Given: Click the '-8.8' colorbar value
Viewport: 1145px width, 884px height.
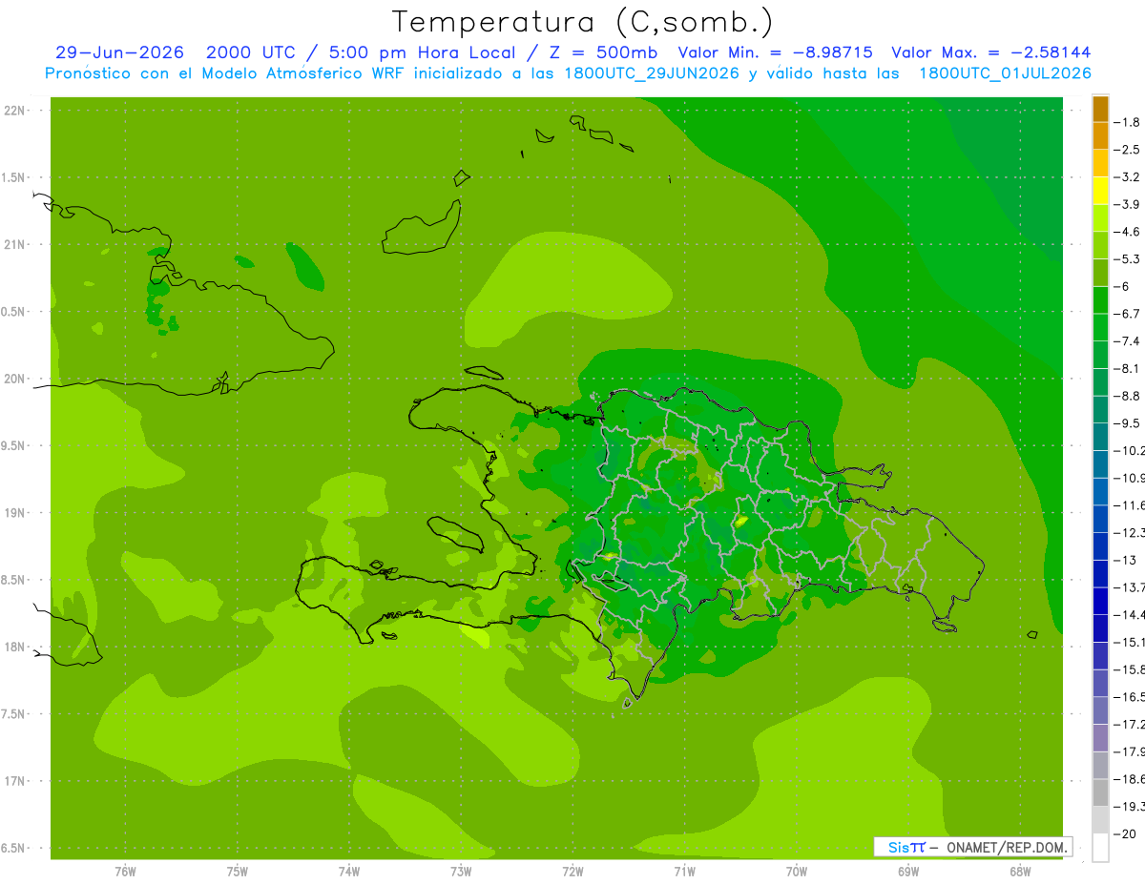Looking at the screenshot, I should 1128,395.
